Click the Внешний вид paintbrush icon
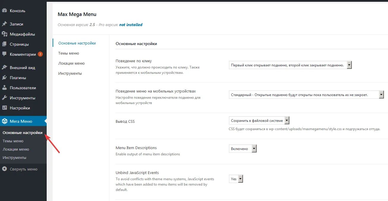 point(4,68)
